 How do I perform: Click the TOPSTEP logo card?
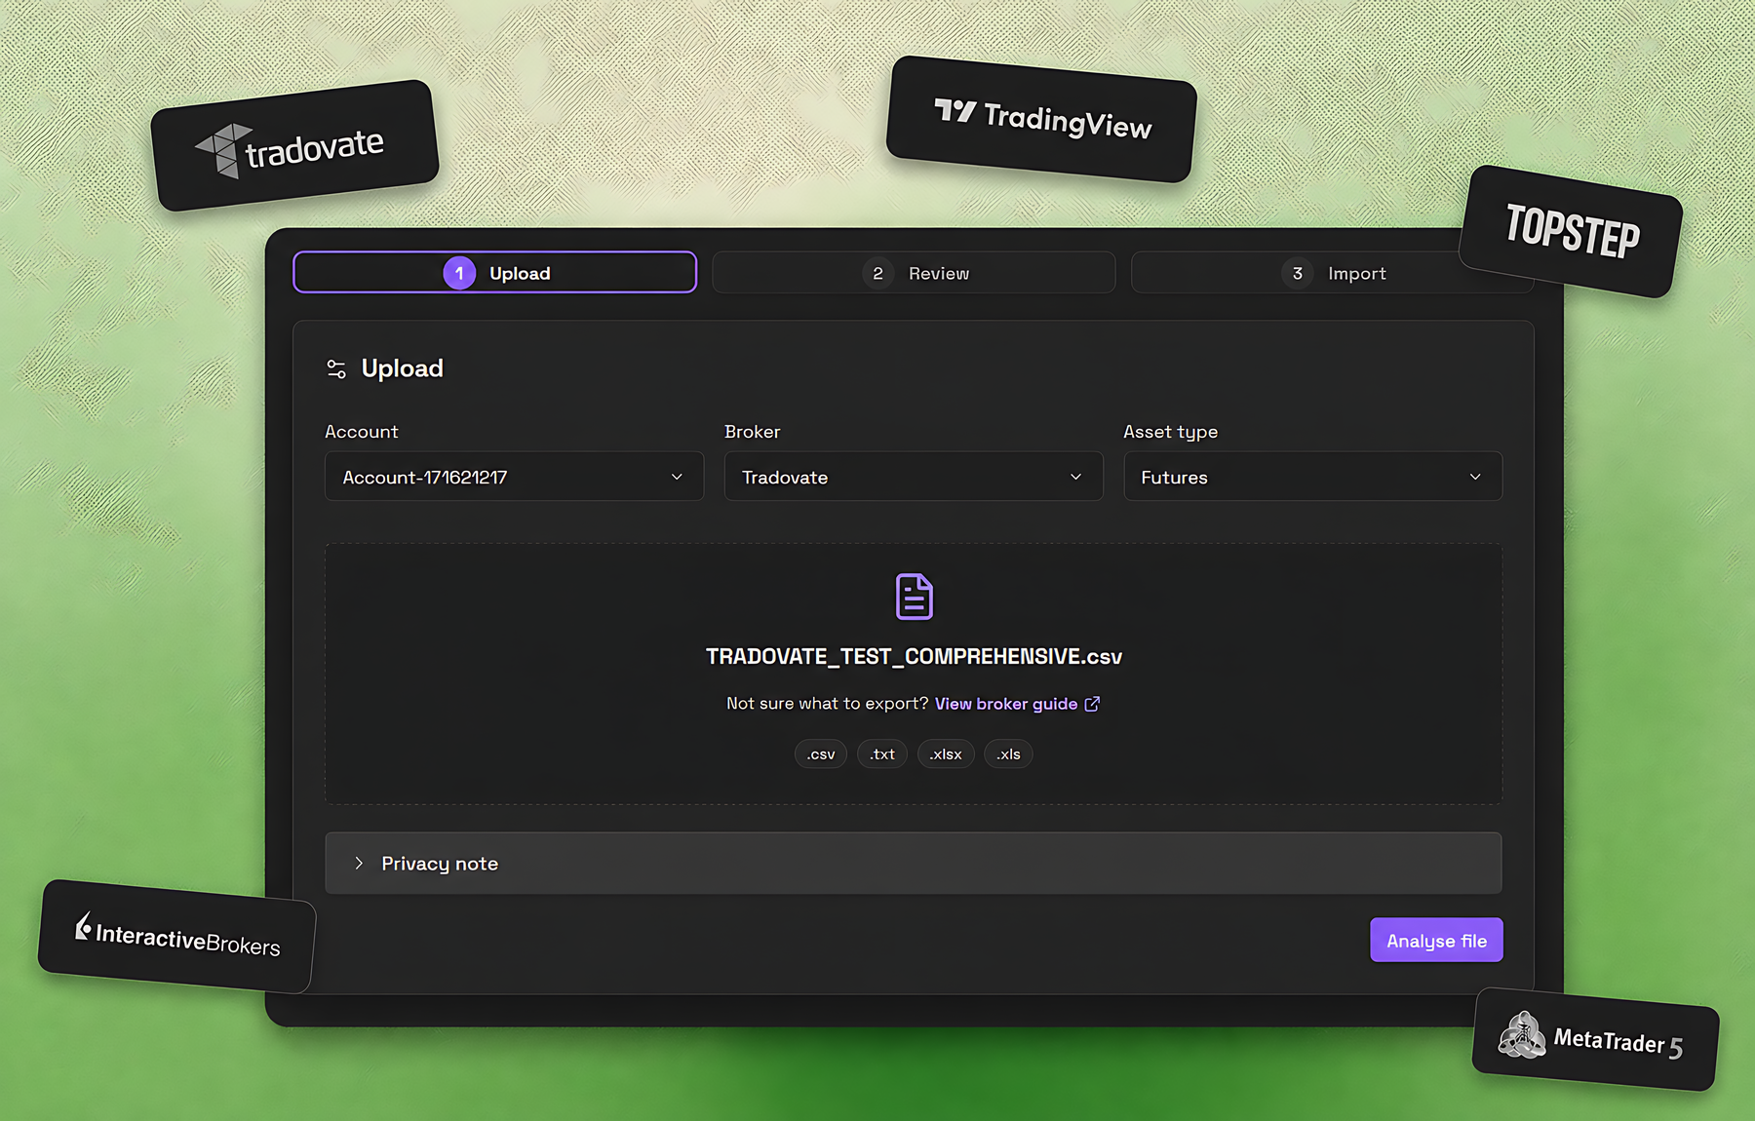point(1571,231)
